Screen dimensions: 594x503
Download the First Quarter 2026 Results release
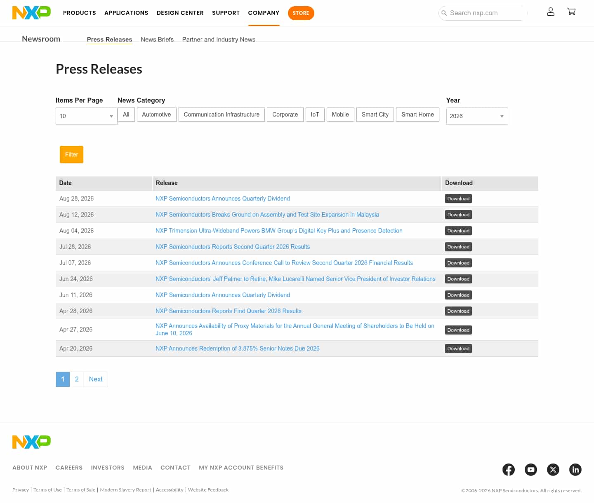pos(458,311)
